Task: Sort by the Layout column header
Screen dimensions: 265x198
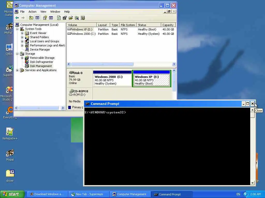Action: [x=103, y=25]
